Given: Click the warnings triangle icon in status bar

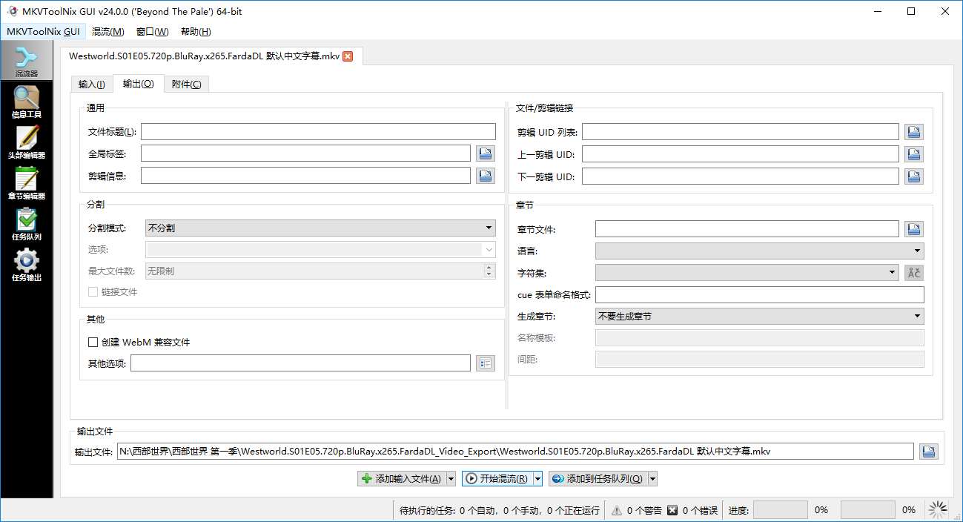Looking at the screenshot, I should coord(616,510).
